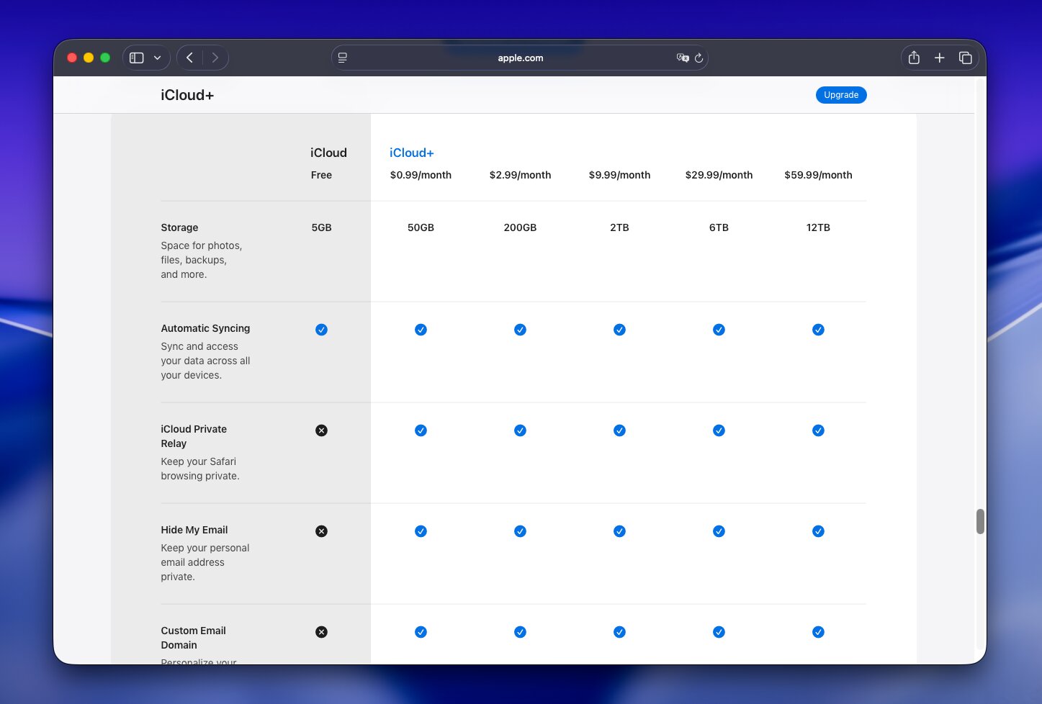Click Hide My Email checkmark under $9.99/month
Screen dimensions: 1042x704
[619, 531]
